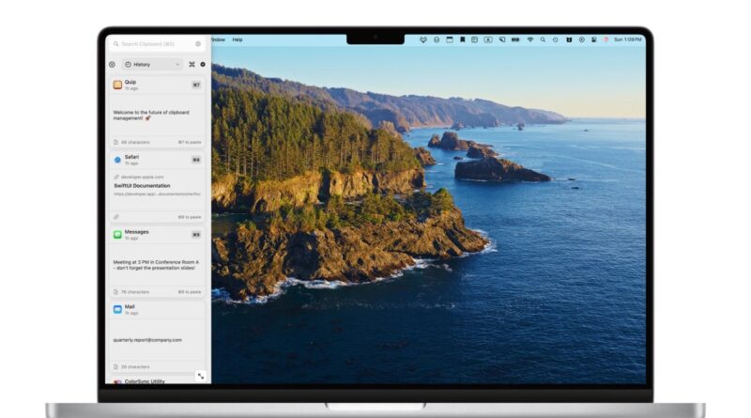Click the keyboard input 'A' menu bar icon
The width and height of the screenshot is (751, 418).
(x=488, y=39)
